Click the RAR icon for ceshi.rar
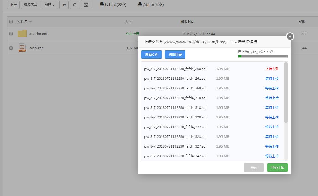318x196 pixels. (22, 48)
